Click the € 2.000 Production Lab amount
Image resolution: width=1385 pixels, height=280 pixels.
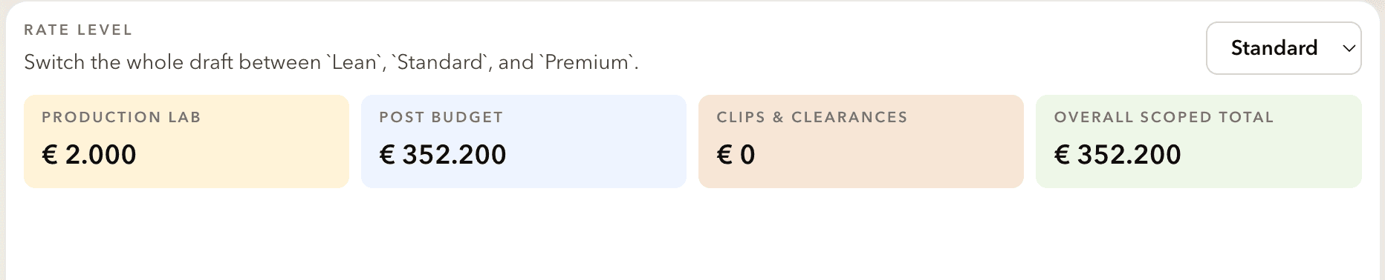(x=89, y=155)
